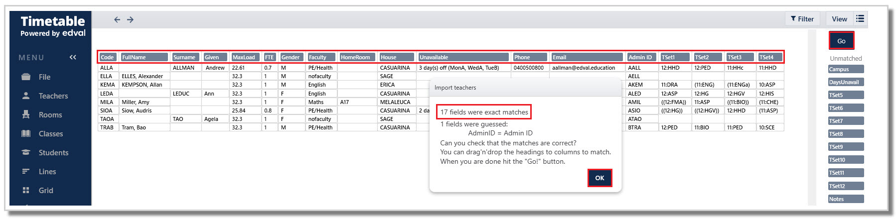Screen dimensions: 896x219
Task: Confirm the Import teachers dialog with OK
Action: 599,178
